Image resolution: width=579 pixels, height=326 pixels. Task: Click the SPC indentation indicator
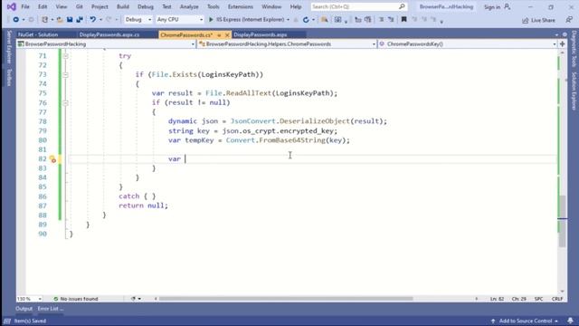[x=538, y=299]
